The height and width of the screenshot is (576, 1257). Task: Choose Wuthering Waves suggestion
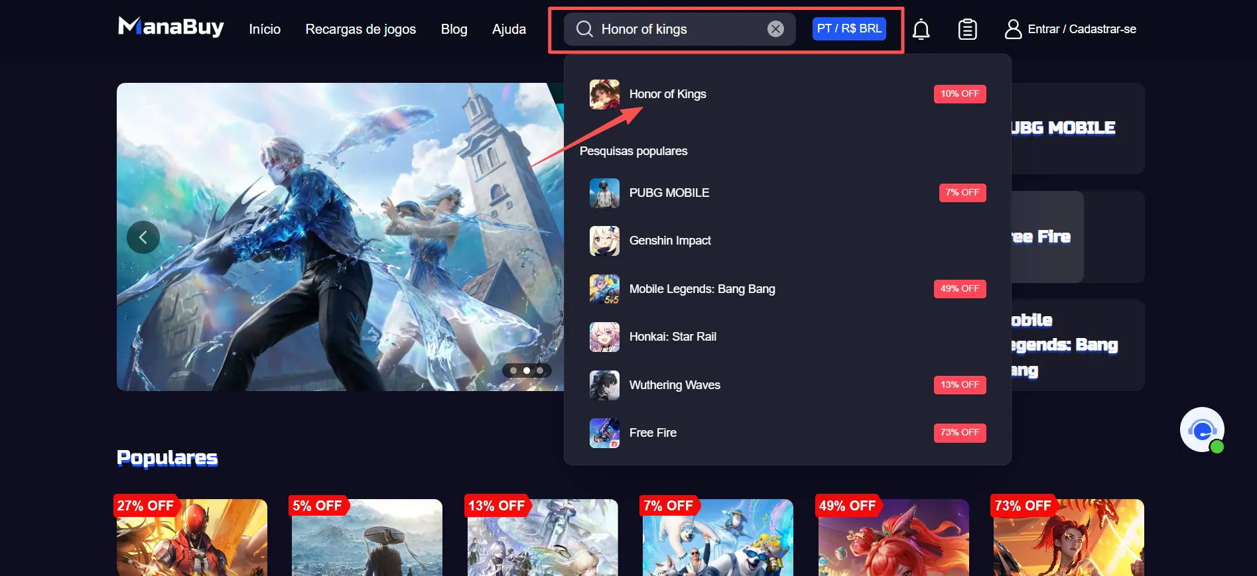tap(787, 385)
